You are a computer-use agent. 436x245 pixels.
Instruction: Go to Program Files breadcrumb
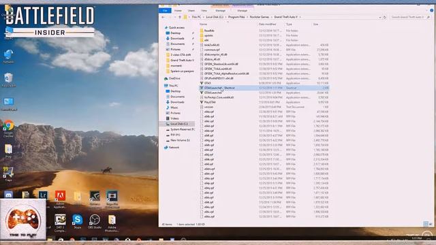tap(236, 17)
